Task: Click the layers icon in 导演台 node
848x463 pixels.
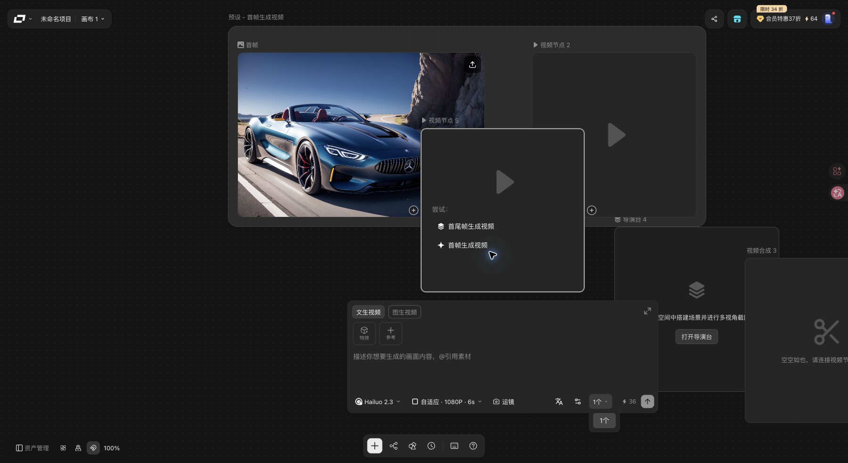Action: 696,289
